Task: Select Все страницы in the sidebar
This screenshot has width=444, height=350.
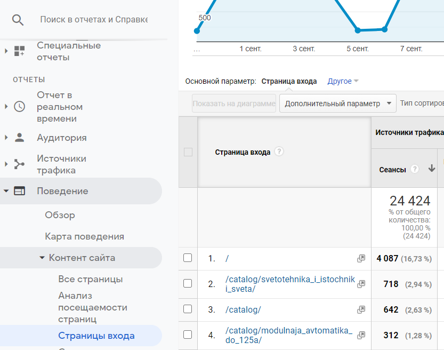Action: point(90,279)
